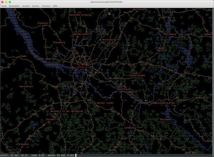The height and width of the screenshot is (157, 214).
Task: Click the Geesthacht label
Action: tap(124, 89)
